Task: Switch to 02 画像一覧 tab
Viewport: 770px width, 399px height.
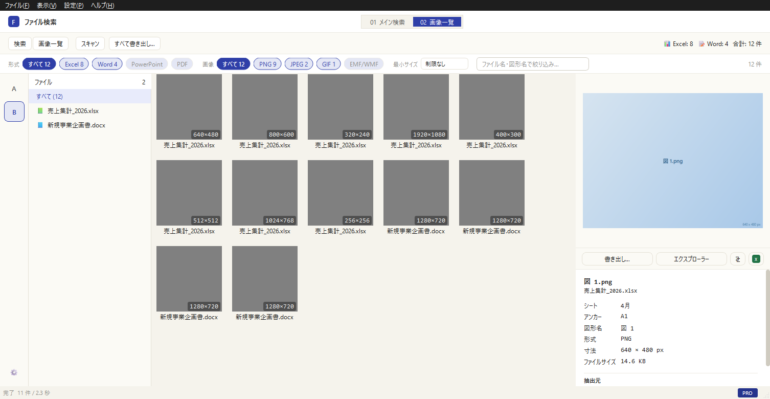Action: (437, 22)
